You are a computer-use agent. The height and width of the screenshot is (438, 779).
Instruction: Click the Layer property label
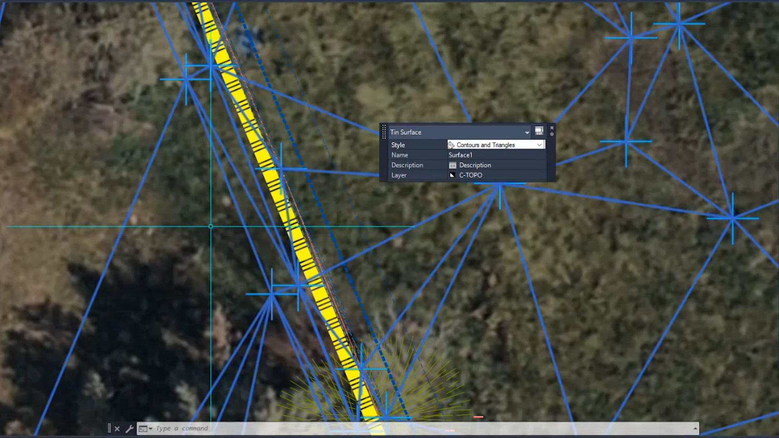(399, 175)
